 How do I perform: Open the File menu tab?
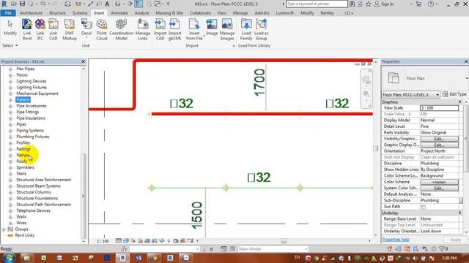tap(8, 13)
